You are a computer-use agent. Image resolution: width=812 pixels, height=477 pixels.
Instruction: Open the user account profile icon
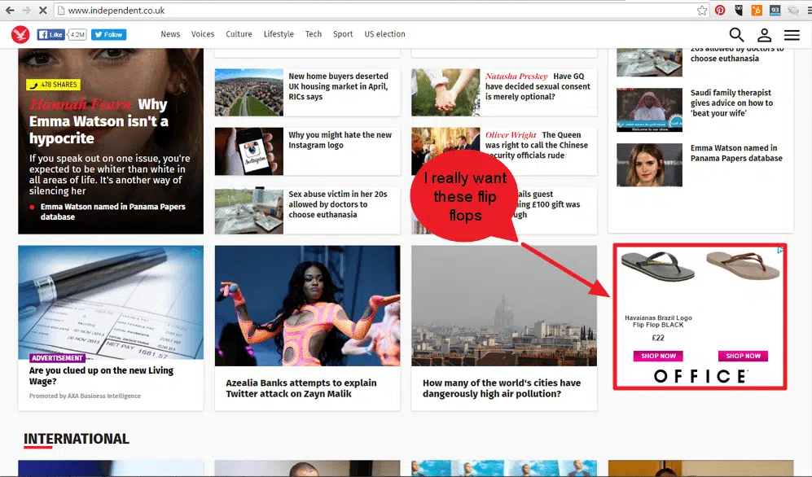(765, 35)
